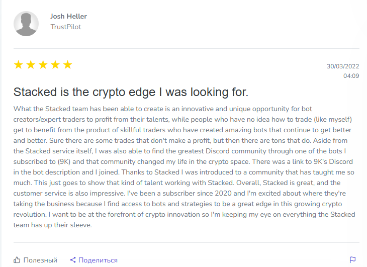
Task: Select the third yellow rating star
Action: point(43,65)
